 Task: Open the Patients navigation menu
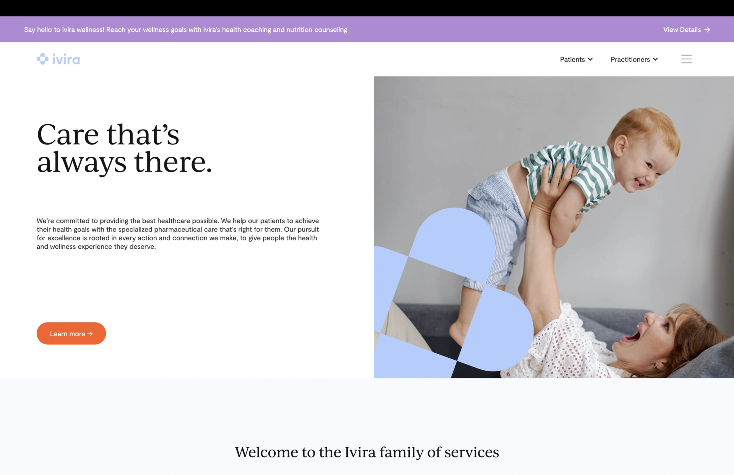pyautogui.click(x=576, y=59)
